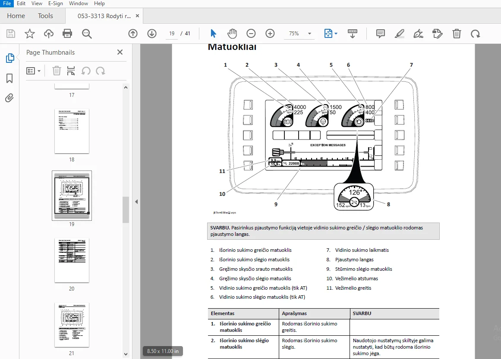
Task: Click the toolbar trash delete icon
Action: pos(457,34)
